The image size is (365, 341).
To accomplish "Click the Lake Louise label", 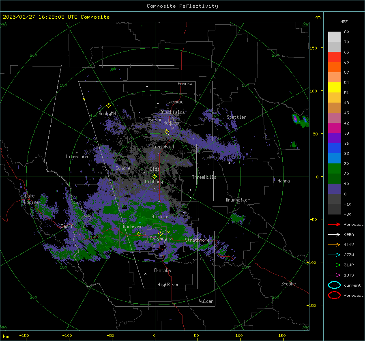I will click(31, 199).
